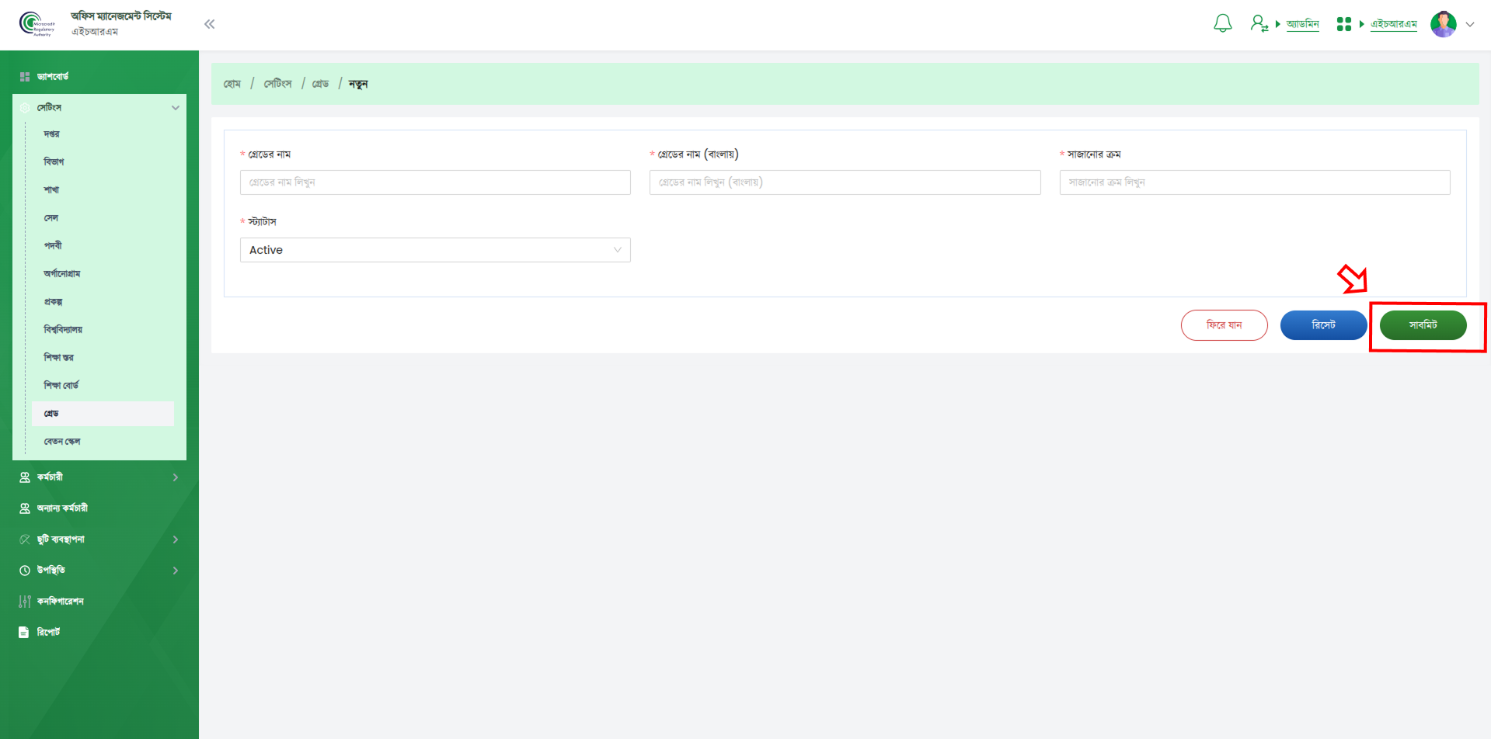The image size is (1491, 739).
Task: Open the user profile avatar
Action: coord(1443,24)
